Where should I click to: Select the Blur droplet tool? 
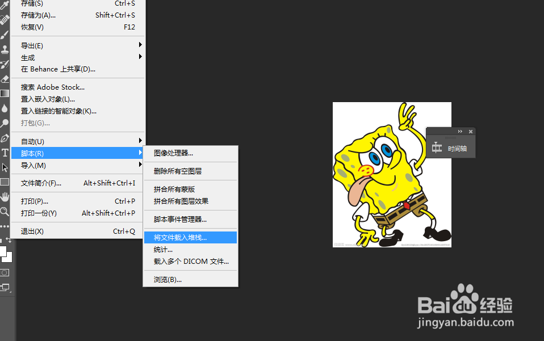click(x=5, y=108)
